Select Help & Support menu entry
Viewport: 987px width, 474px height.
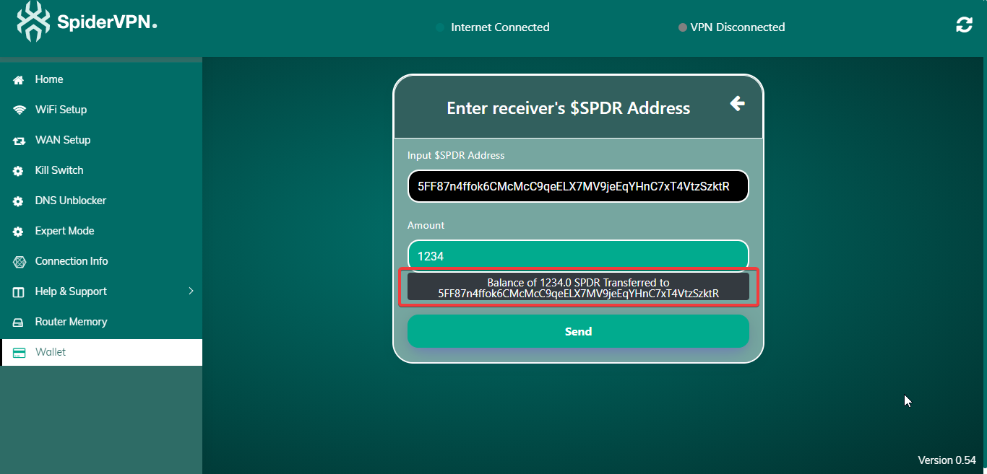click(71, 291)
